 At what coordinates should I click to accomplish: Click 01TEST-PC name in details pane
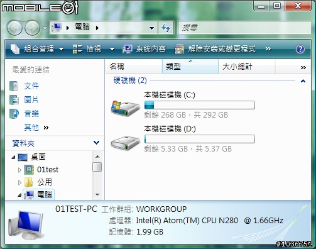click(77, 209)
